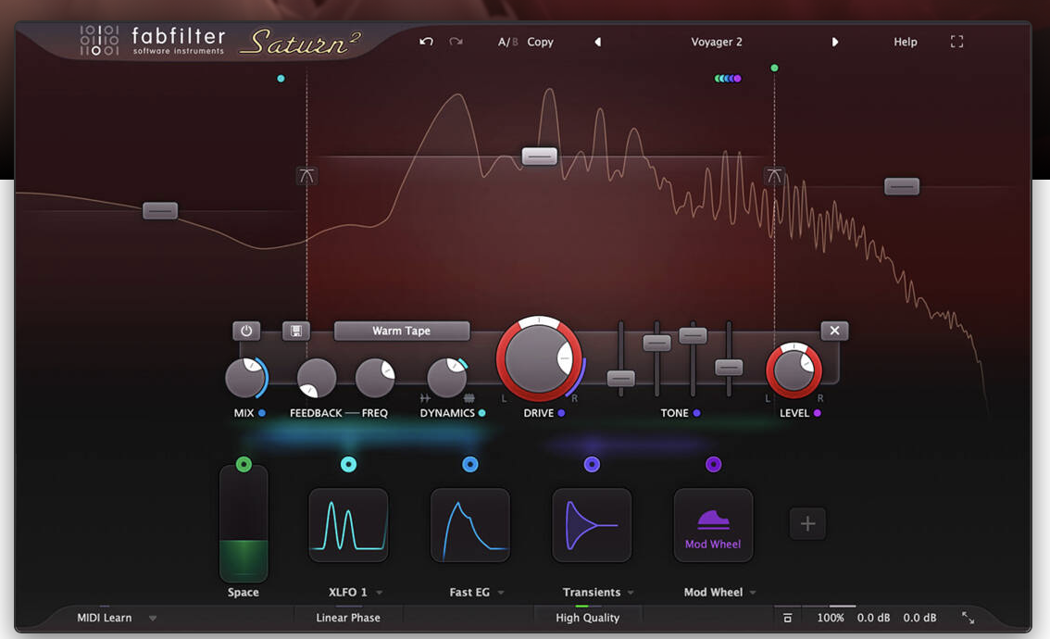
Task: Click the left crossover split handle
Action: [306, 176]
